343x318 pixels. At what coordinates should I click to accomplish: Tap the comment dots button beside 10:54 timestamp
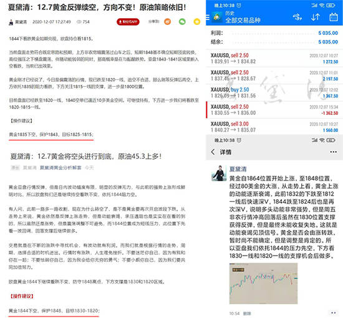(334, 313)
